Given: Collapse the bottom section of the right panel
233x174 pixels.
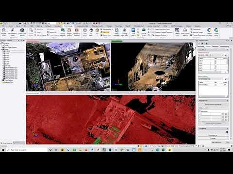Looking at the screenshot, I should pos(227,129).
